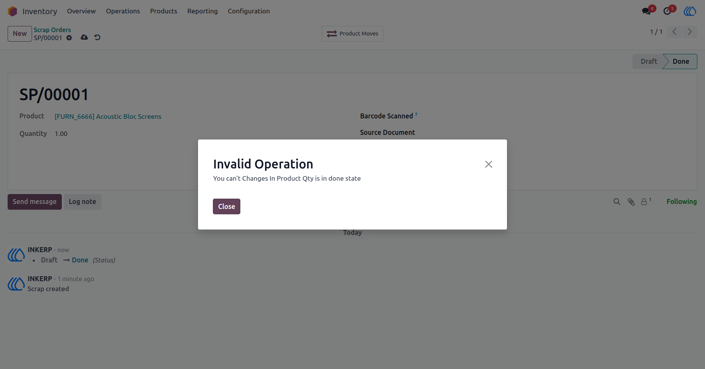Click the 'Invalid Operation' dialog title
The height and width of the screenshot is (369, 705).
(x=263, y=164)
